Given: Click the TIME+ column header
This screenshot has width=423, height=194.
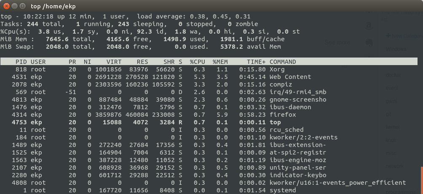Looking at the screenshot, I should 256,62.
